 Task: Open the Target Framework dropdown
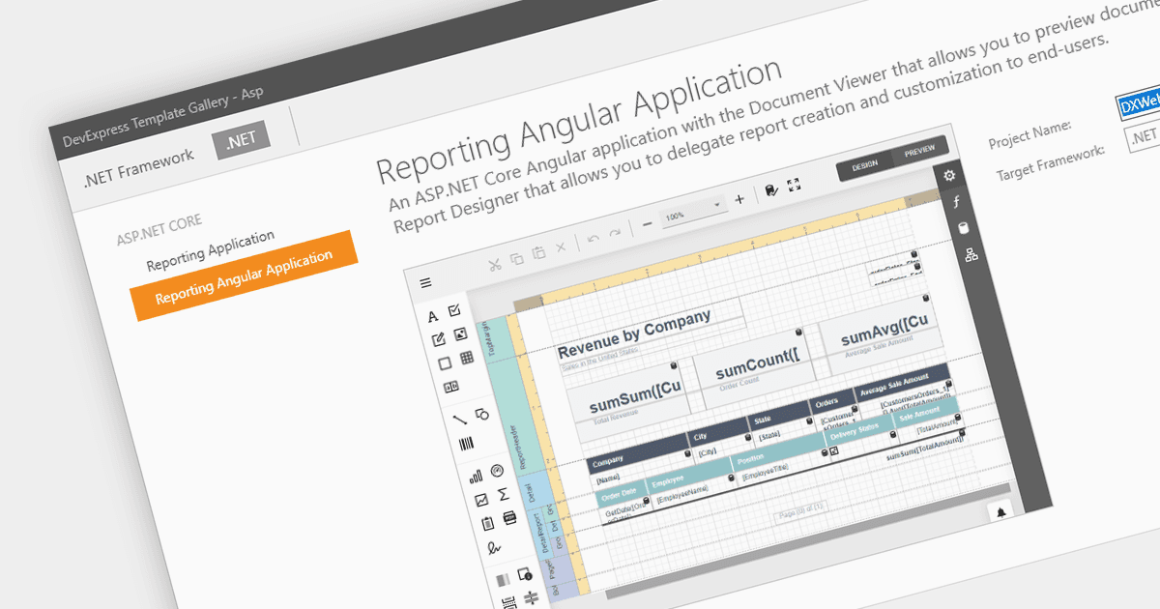(1144, 135)
